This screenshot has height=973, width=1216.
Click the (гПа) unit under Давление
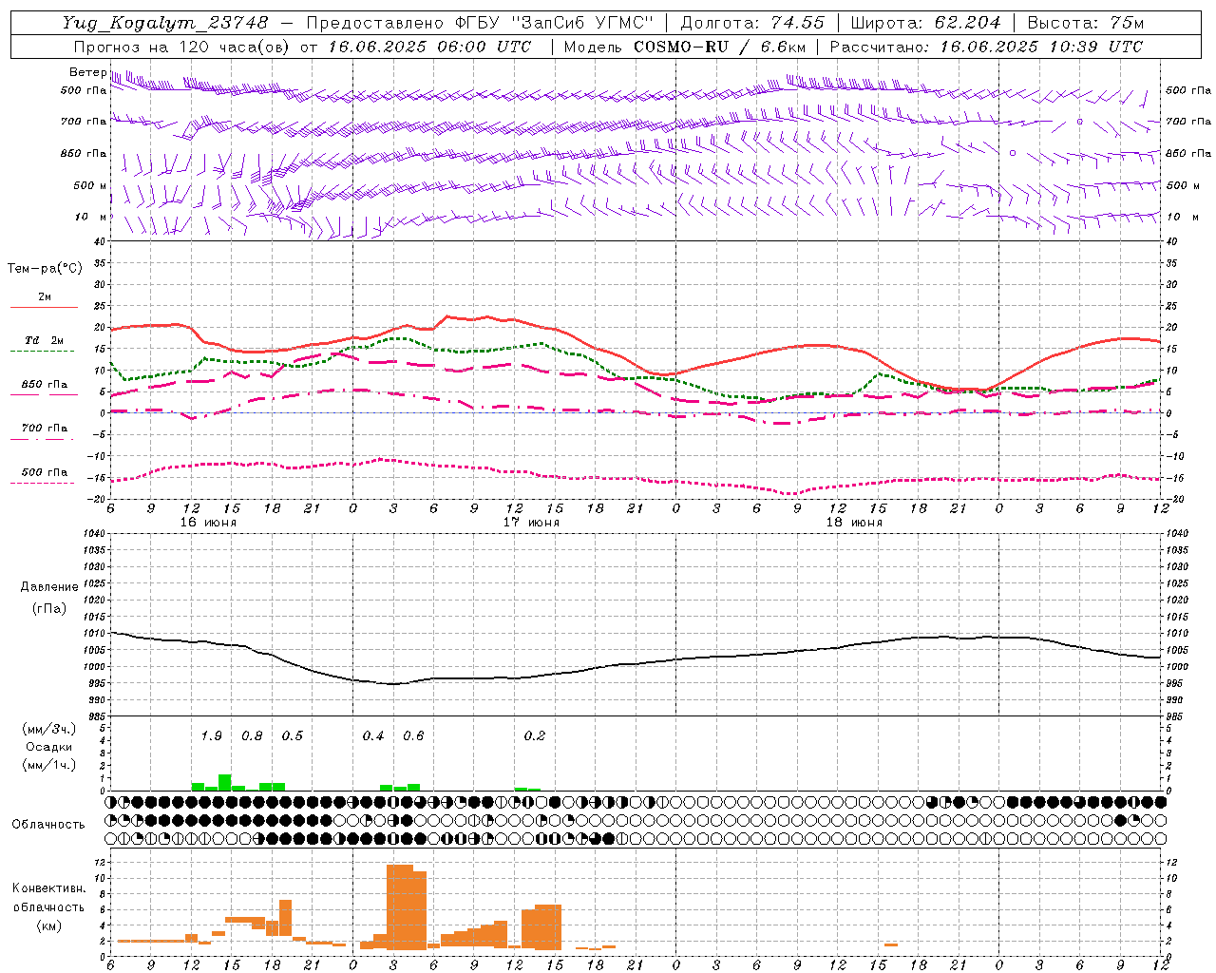(48, 608)
